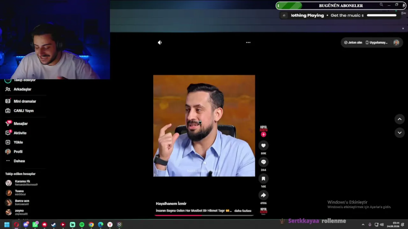Open the red play-button app in the taskbar
Image resolution: width=408 pixels, height=229 pixels.
63,225
